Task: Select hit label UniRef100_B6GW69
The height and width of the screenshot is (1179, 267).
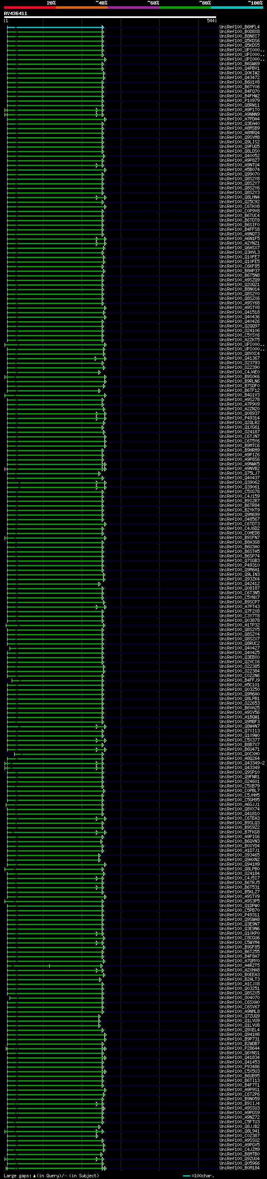Action: point(239,64)
